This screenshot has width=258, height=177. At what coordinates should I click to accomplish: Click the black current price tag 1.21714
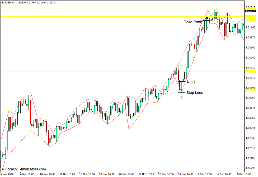250,11
